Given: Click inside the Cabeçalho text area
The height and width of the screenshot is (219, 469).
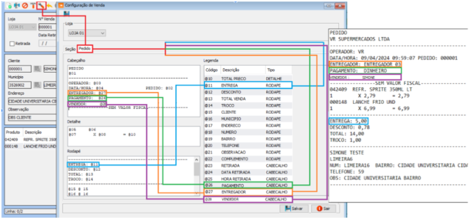Looking at the screenshot, I should point(134,91).
